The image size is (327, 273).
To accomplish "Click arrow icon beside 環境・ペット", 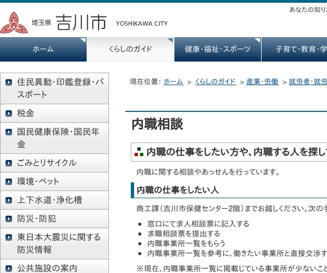I will 9,182.
